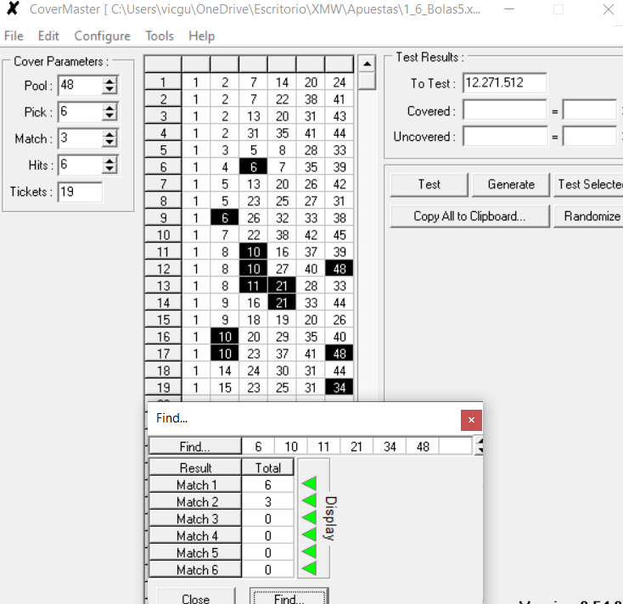This screenshot has width=623, height=604.
Task: Click the ticket grid scrollbar thumb
Action: point(368,81)
